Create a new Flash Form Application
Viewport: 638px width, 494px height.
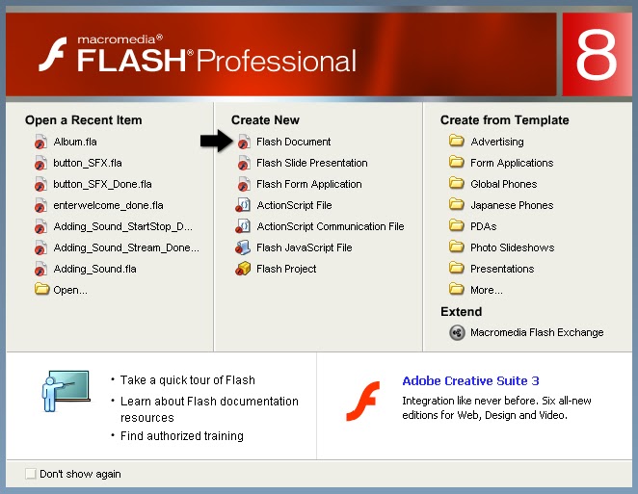tap(308, 184)
